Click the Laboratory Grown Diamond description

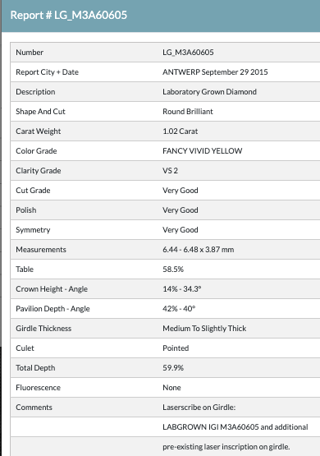click(x=210, y=92)
